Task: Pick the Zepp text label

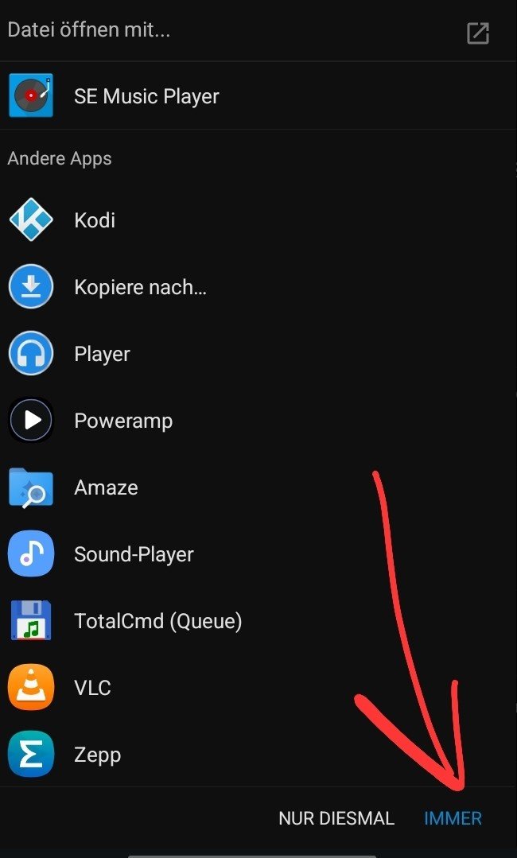Action: point(97,755)
